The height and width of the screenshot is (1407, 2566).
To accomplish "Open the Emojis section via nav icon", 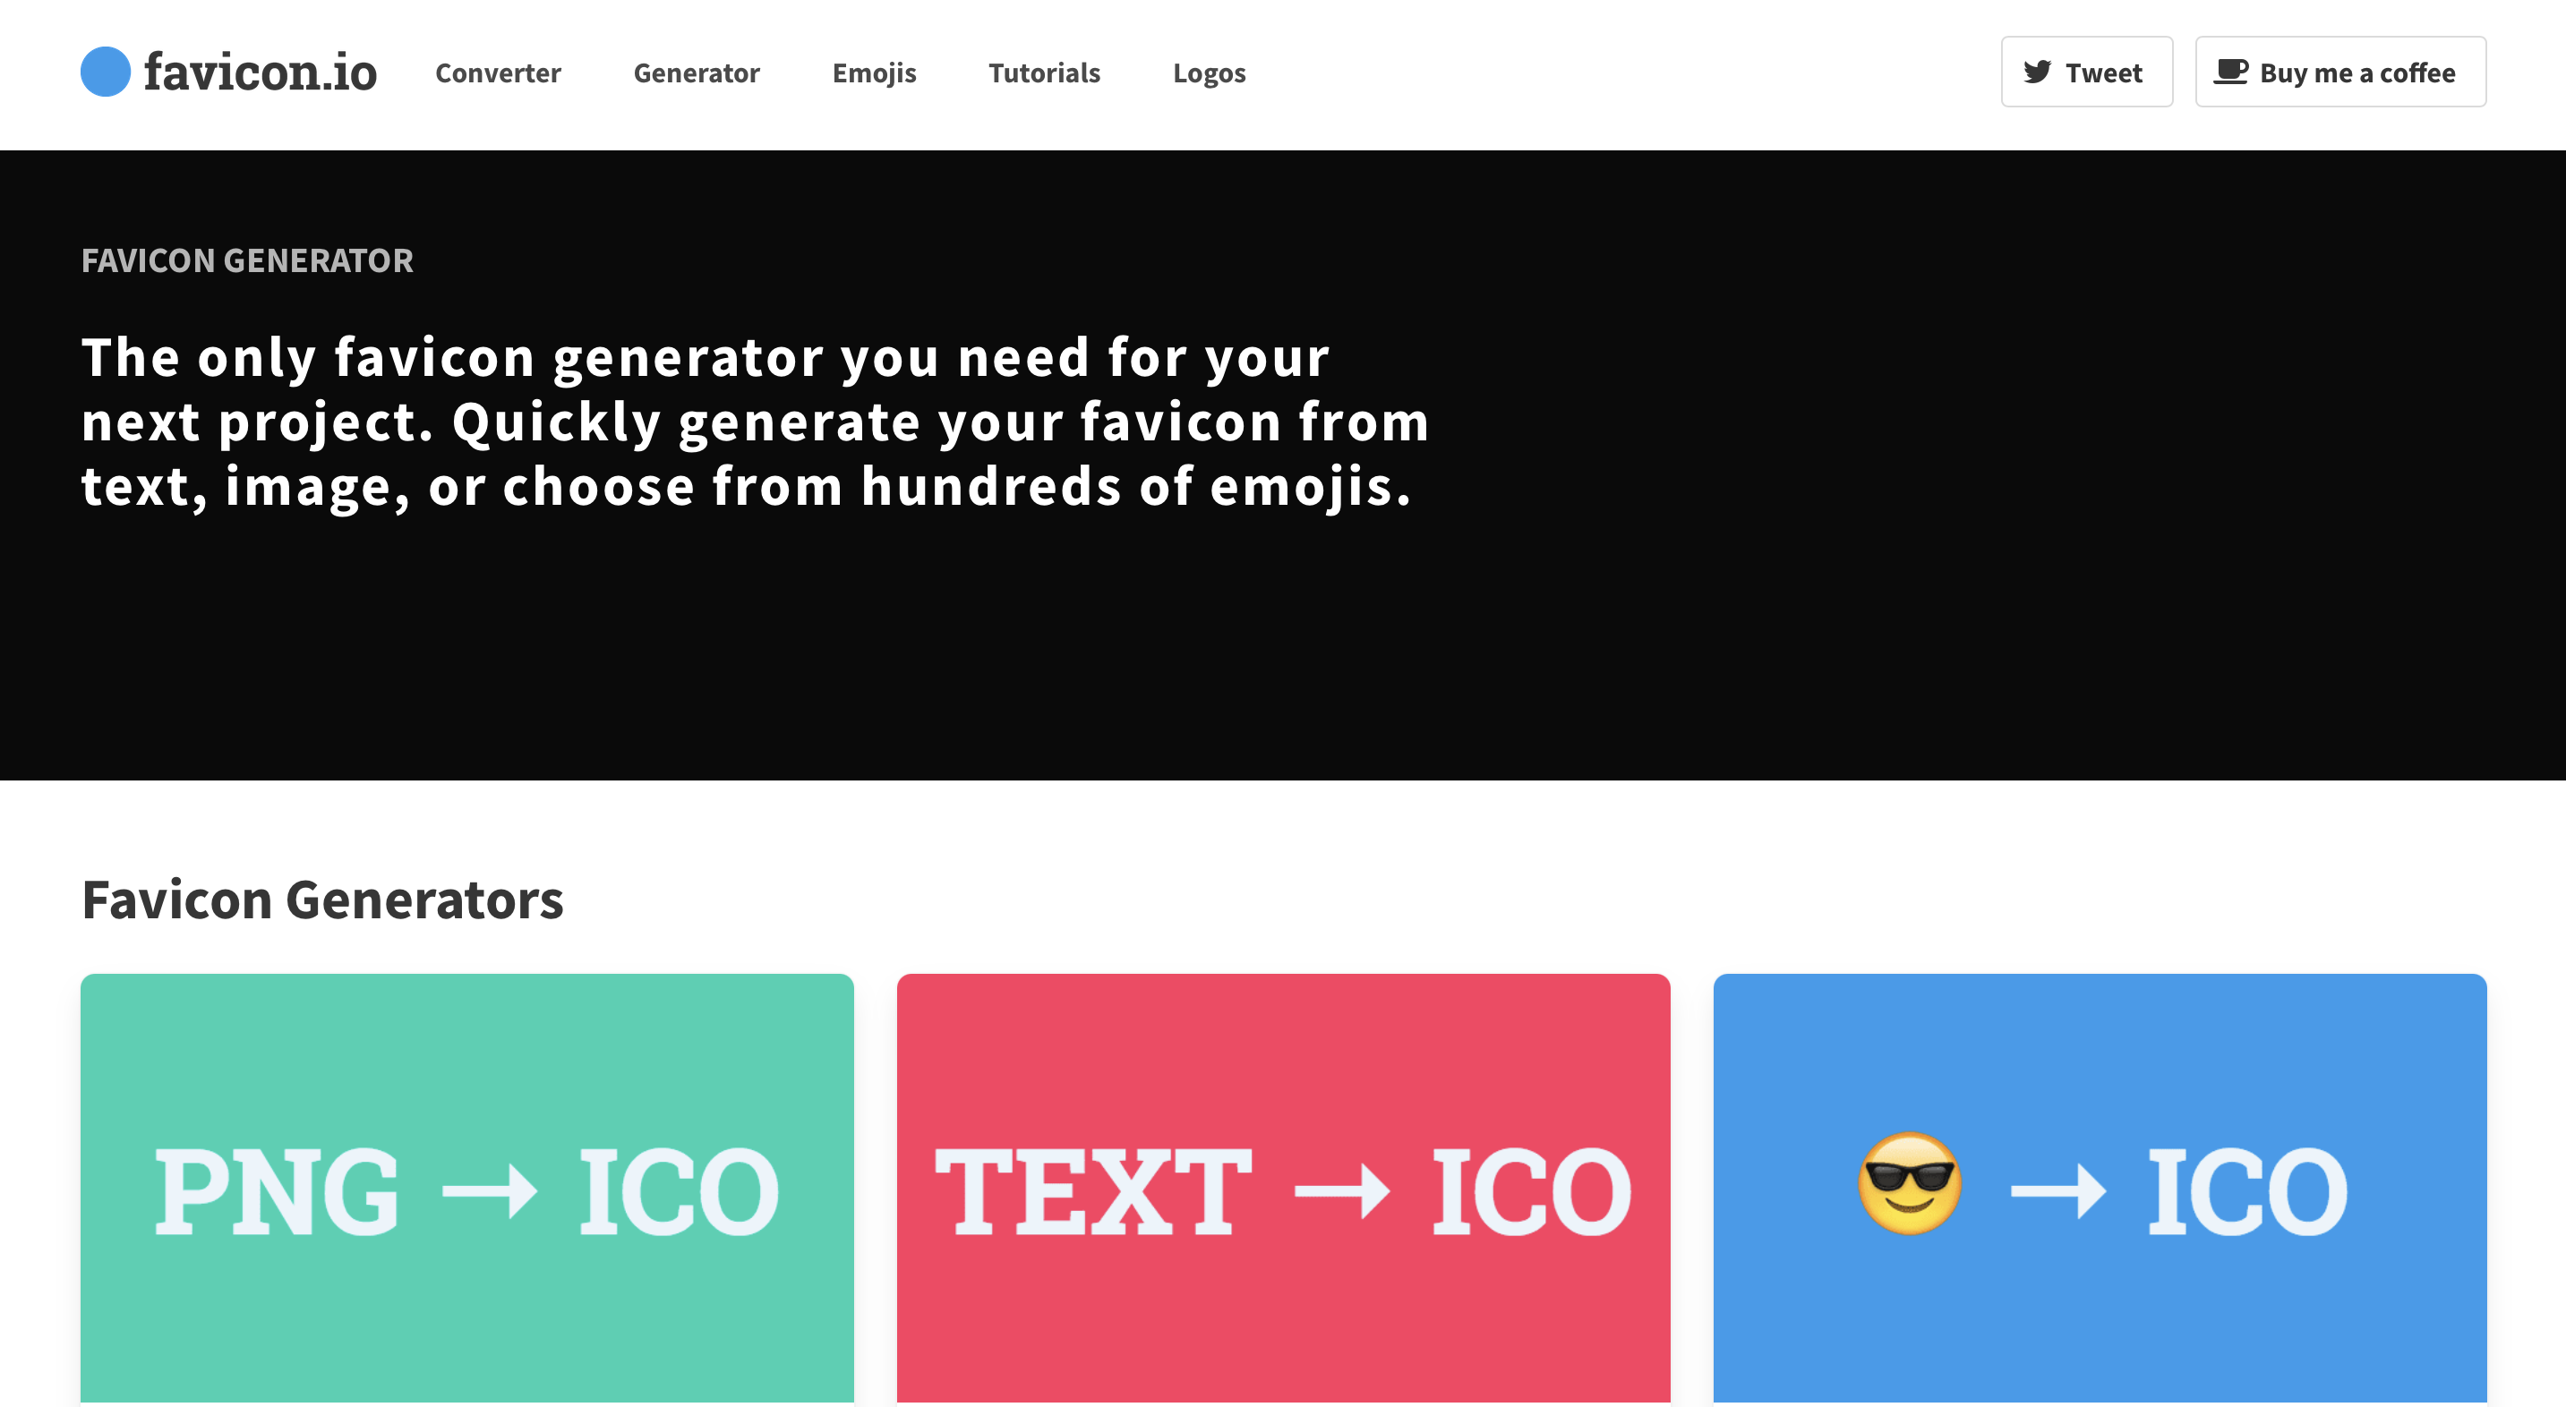I will coord(873,71).
